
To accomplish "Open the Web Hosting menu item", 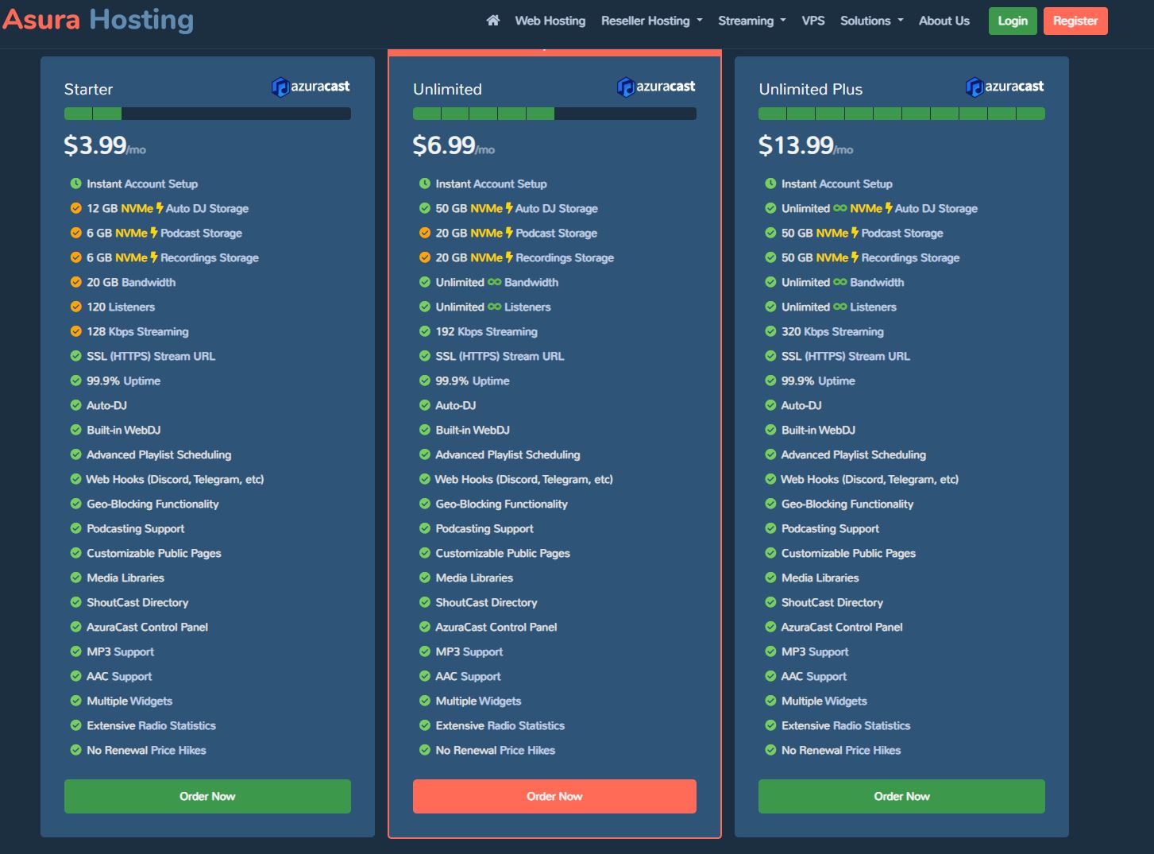I will tap(550, 21).
